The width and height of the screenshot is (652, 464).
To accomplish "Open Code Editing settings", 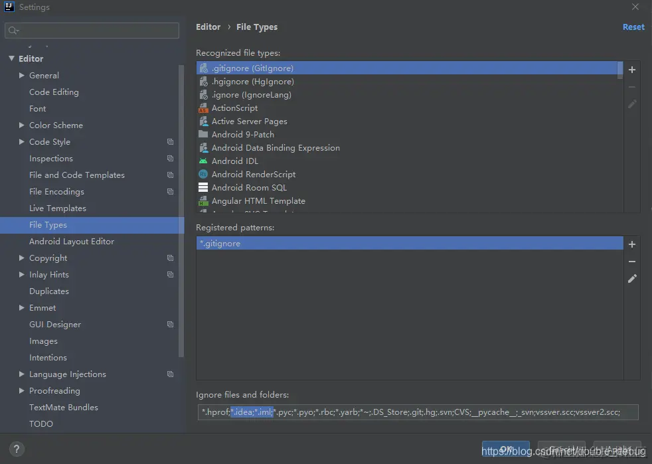I will [x=54, y=92].
